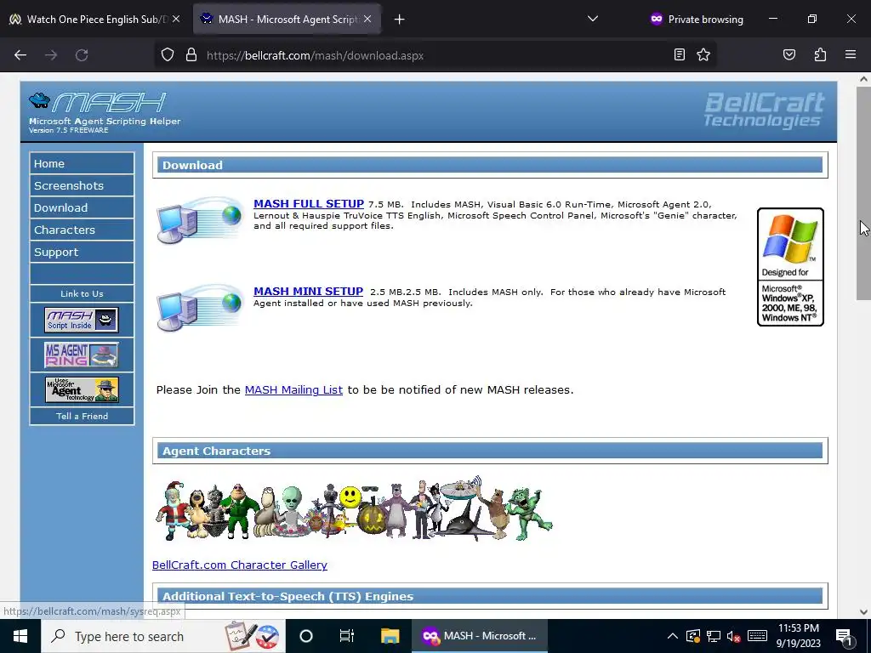Click the site security padlock icon
Viewport: 871px width, 653px height.
191,55
